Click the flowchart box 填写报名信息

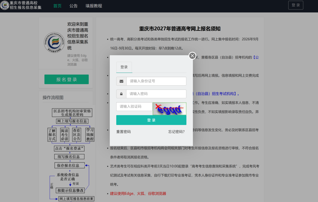(69, 157)
